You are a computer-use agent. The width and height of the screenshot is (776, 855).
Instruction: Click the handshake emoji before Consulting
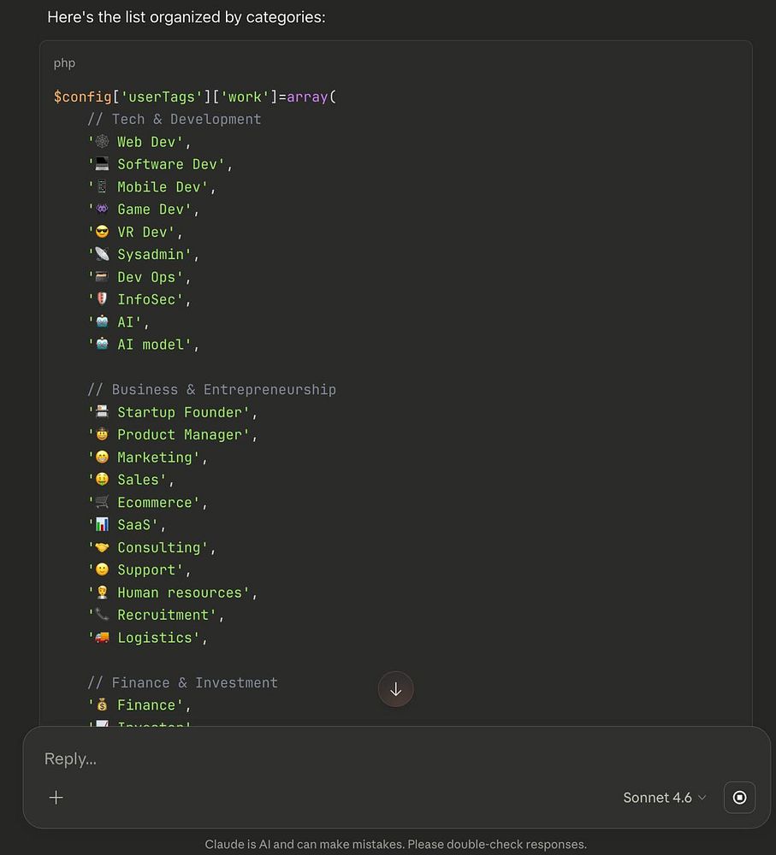tap(102, 547)
